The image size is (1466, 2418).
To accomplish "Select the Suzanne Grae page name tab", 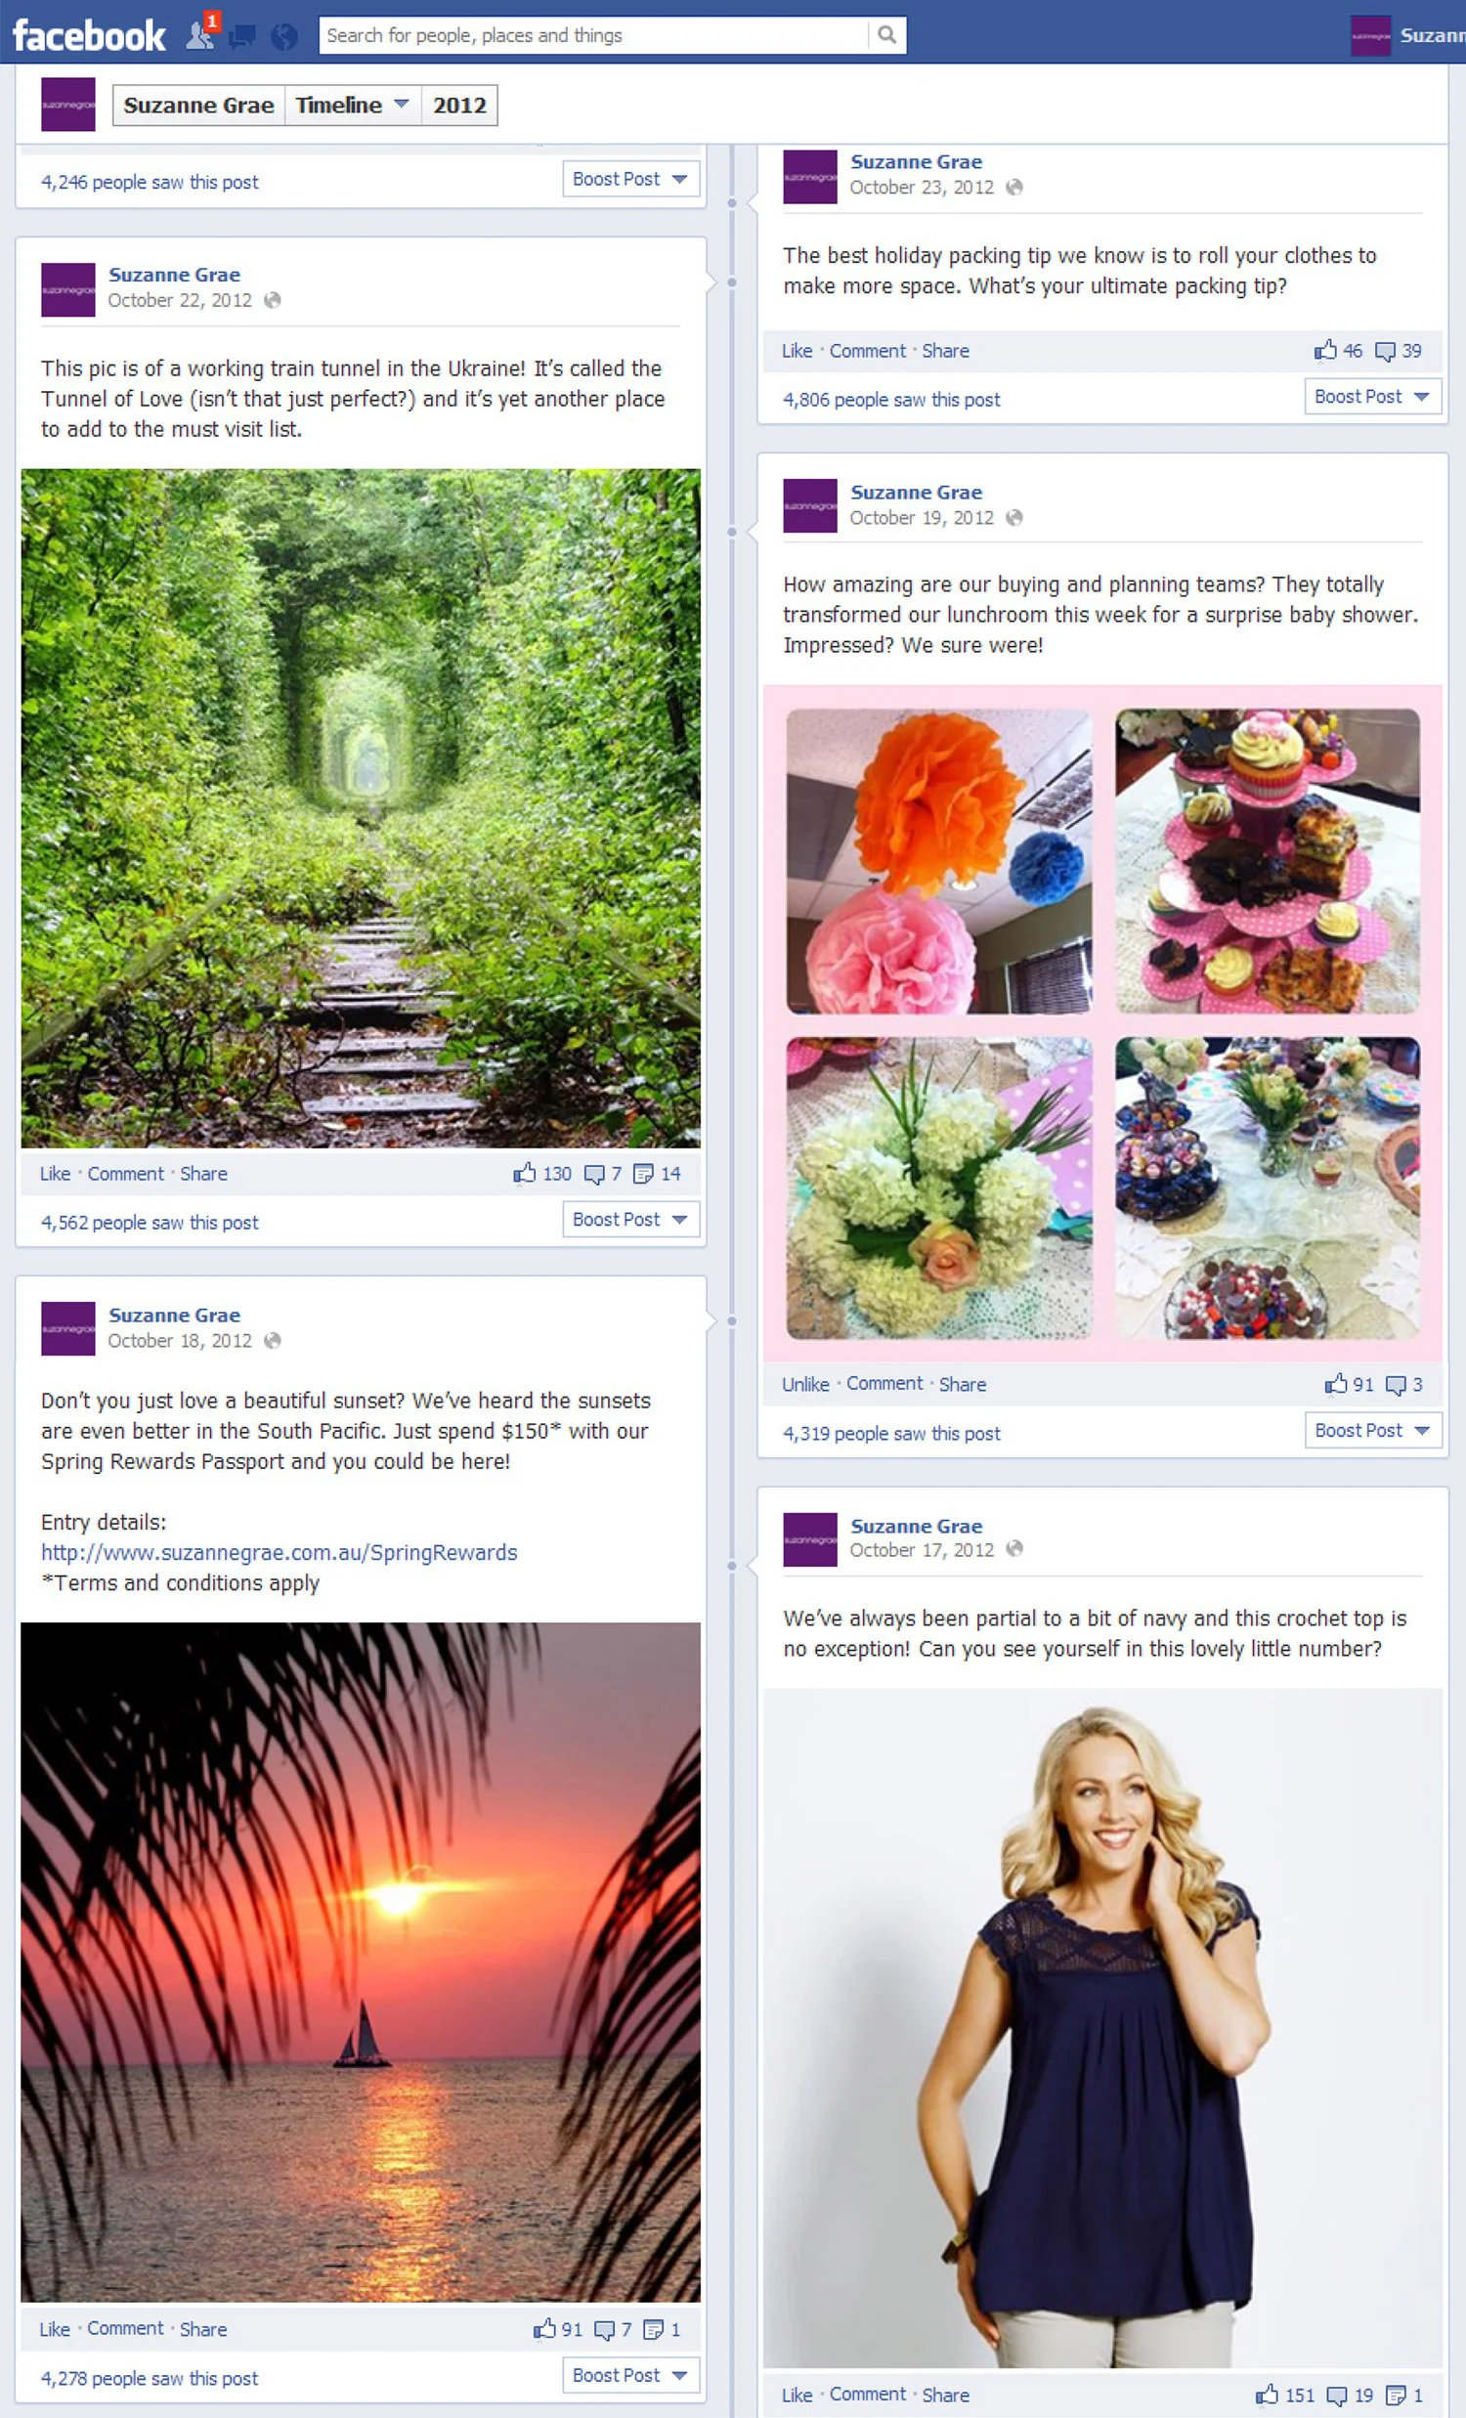I will (x=199, y=105).
